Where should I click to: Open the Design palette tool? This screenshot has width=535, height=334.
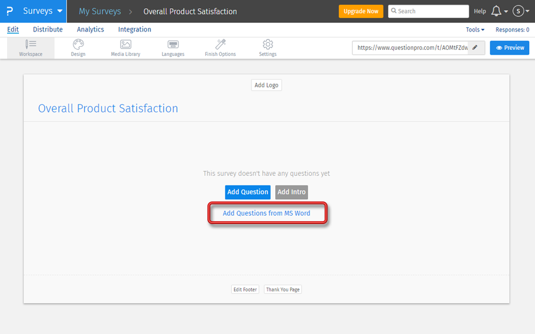point(78,48)
